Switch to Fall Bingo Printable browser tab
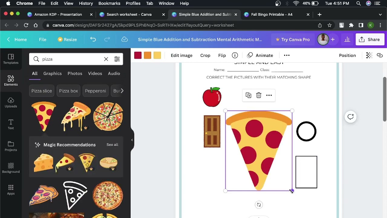This screenshot has height=218, width=387. click(x=272, y=14)
